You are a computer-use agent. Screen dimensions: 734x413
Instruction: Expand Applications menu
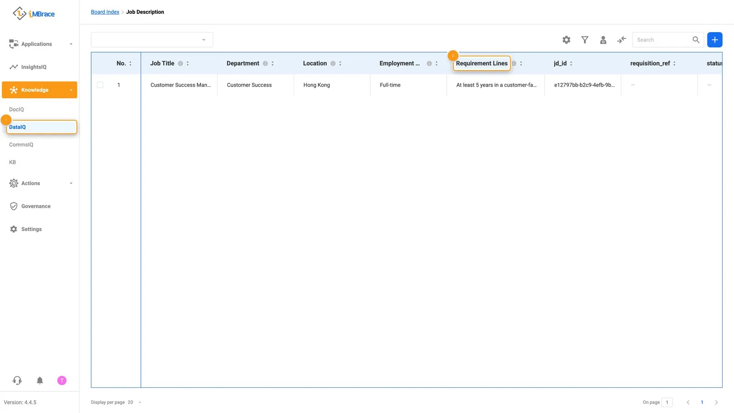(x=39, y=44)
